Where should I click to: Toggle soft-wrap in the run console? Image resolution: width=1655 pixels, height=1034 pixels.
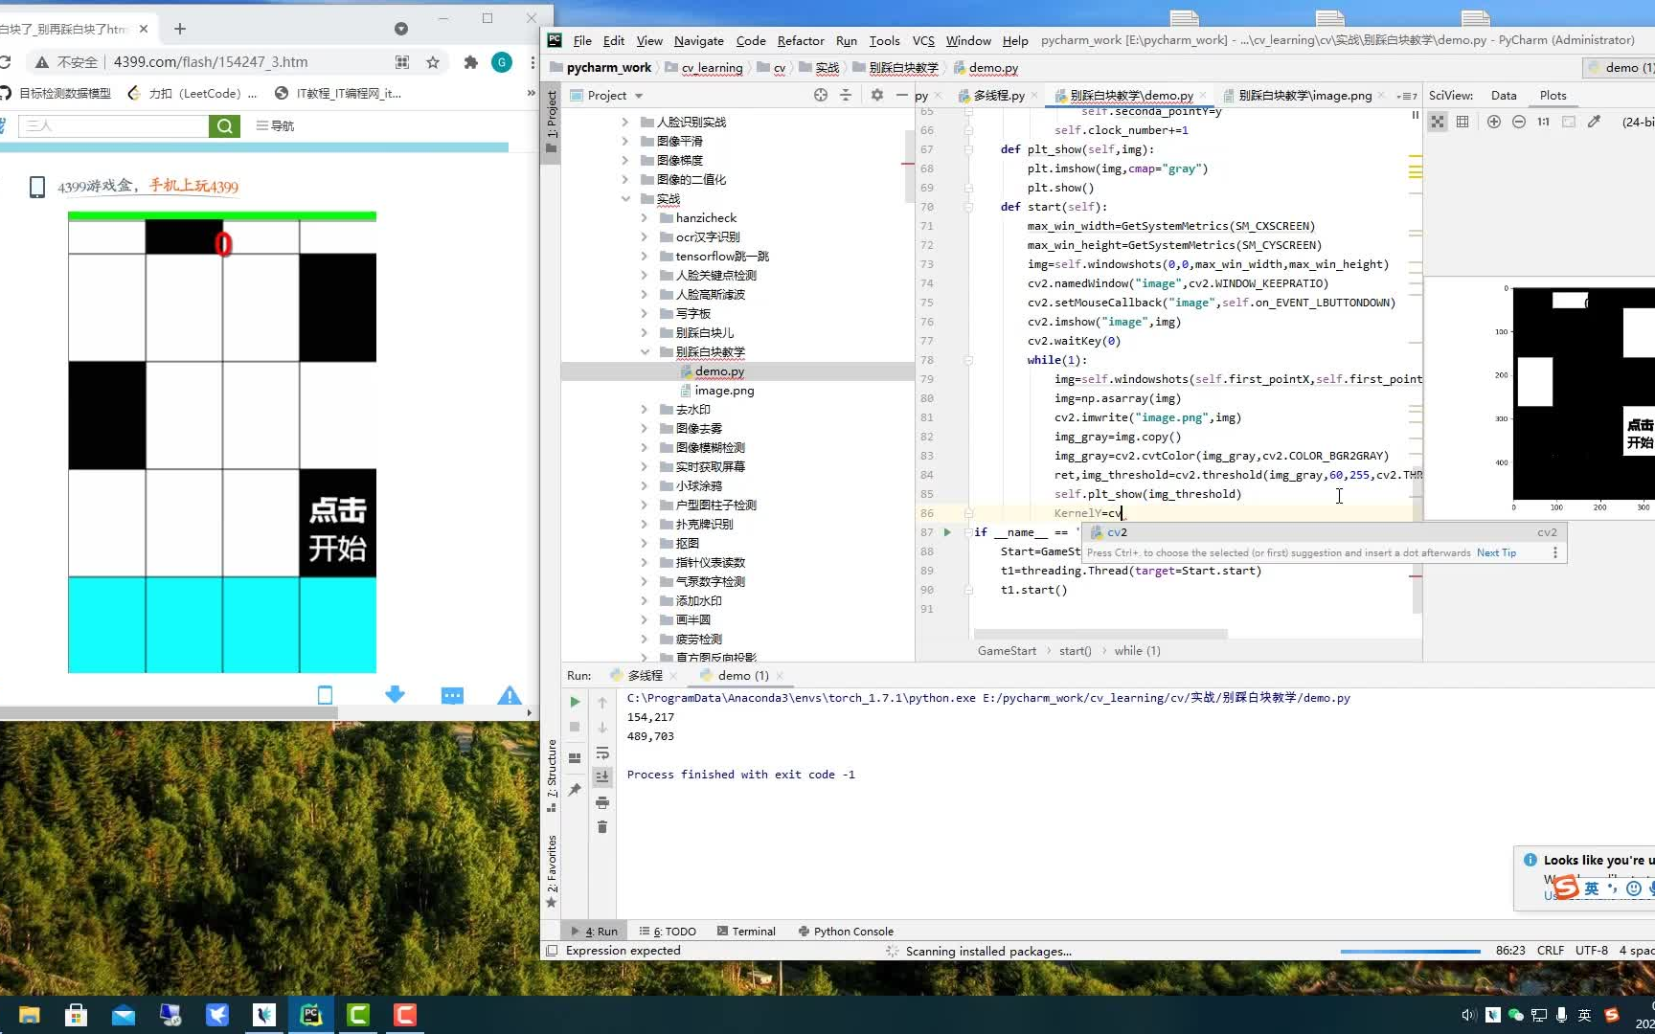(602, 753)
